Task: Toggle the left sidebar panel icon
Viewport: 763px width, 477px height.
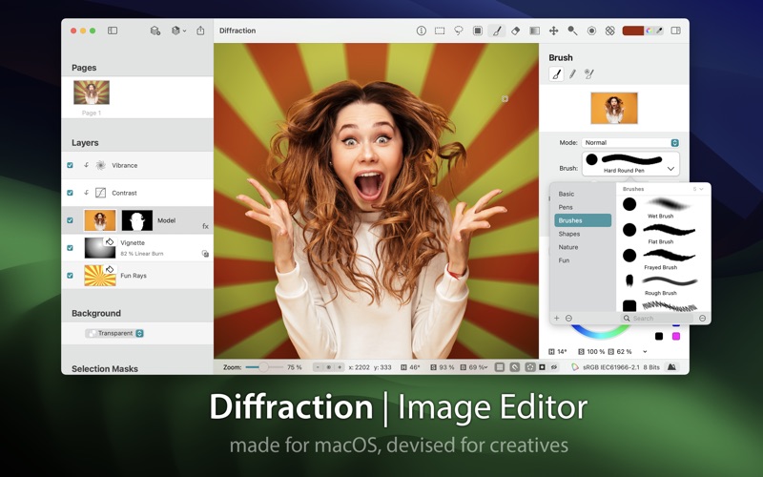Action: coord(113,31)
